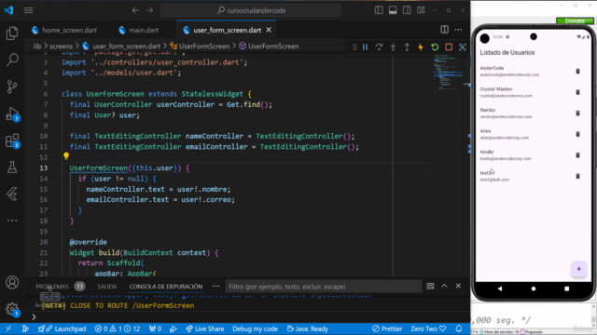
Task: Click Prettier status bar item
Action: pos(387,328)
